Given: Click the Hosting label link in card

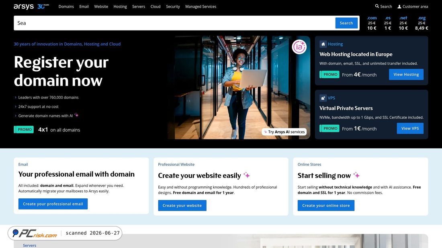Looking at the screenshot, I should 335,44.
